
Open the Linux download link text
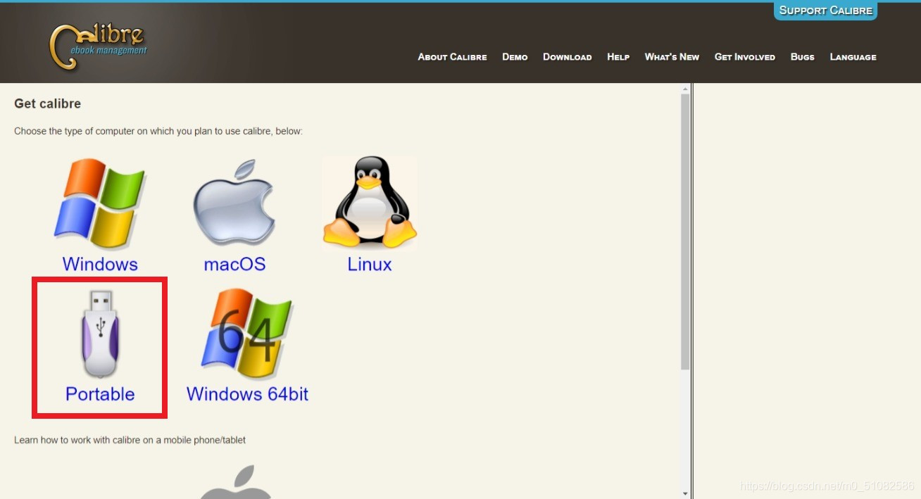pos(370,264)
